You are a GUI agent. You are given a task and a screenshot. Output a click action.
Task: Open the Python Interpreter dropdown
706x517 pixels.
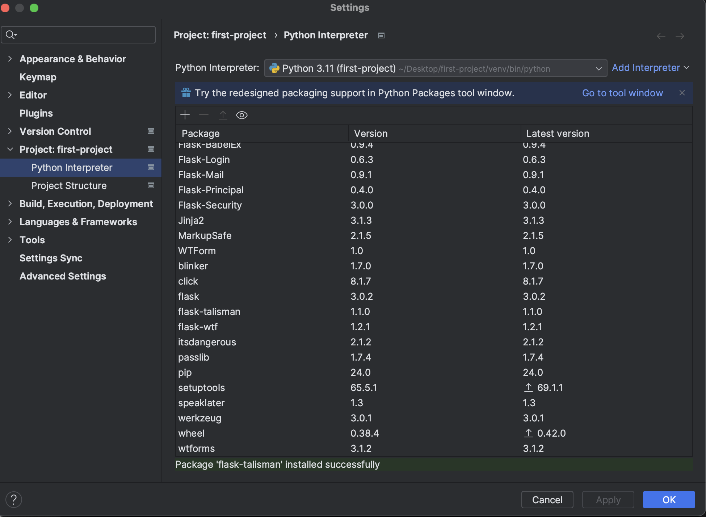pyautogui.click(x=436, y=68)
